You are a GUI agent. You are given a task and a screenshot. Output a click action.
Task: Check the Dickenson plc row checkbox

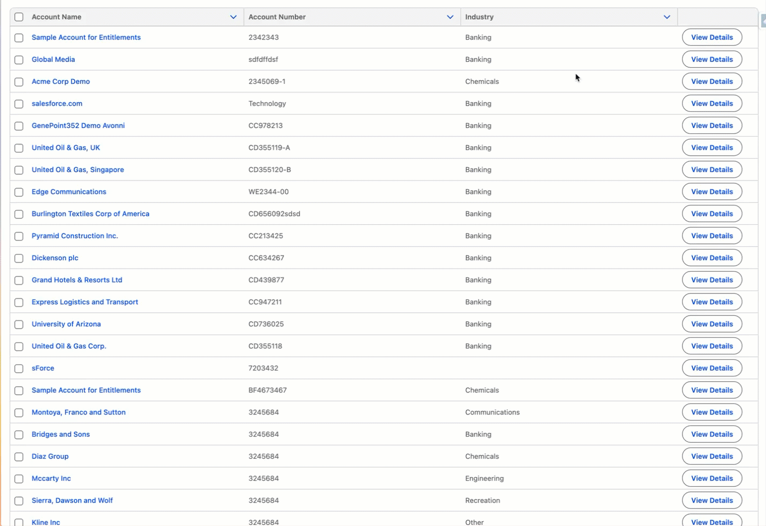[x=19, y=258]
